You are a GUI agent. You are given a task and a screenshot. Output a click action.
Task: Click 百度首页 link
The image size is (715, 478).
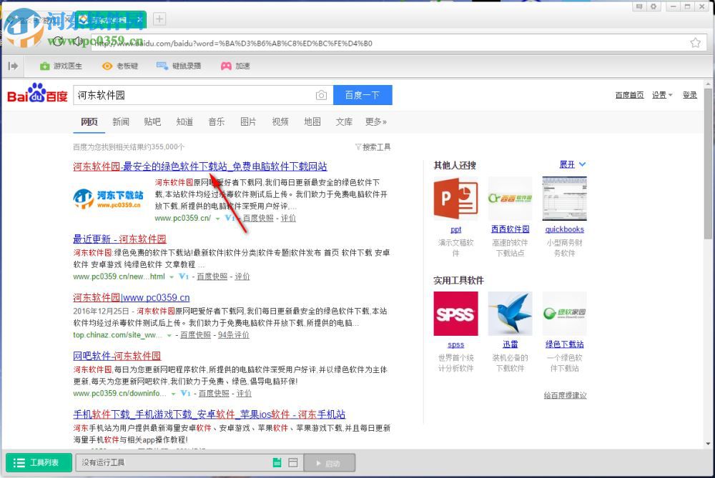pyautogui.click(x=629, y=95)
